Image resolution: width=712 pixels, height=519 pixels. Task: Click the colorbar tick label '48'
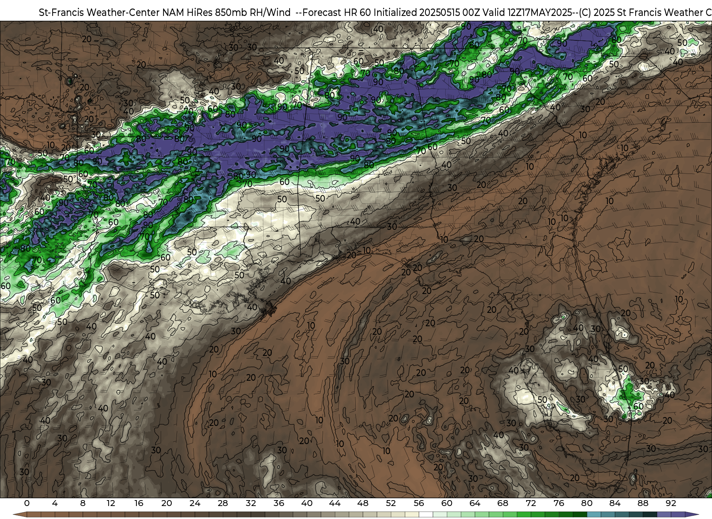tap(363, 503)
